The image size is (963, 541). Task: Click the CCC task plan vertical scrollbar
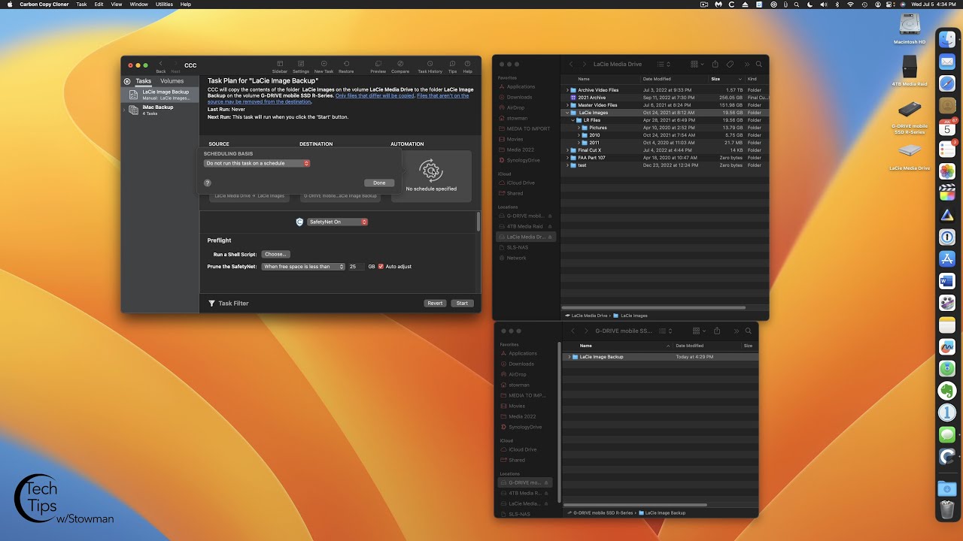(x=478, y=222)
